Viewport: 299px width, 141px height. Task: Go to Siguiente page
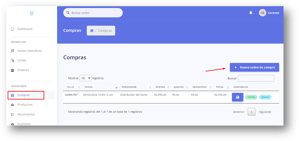[x=265, y=112]
